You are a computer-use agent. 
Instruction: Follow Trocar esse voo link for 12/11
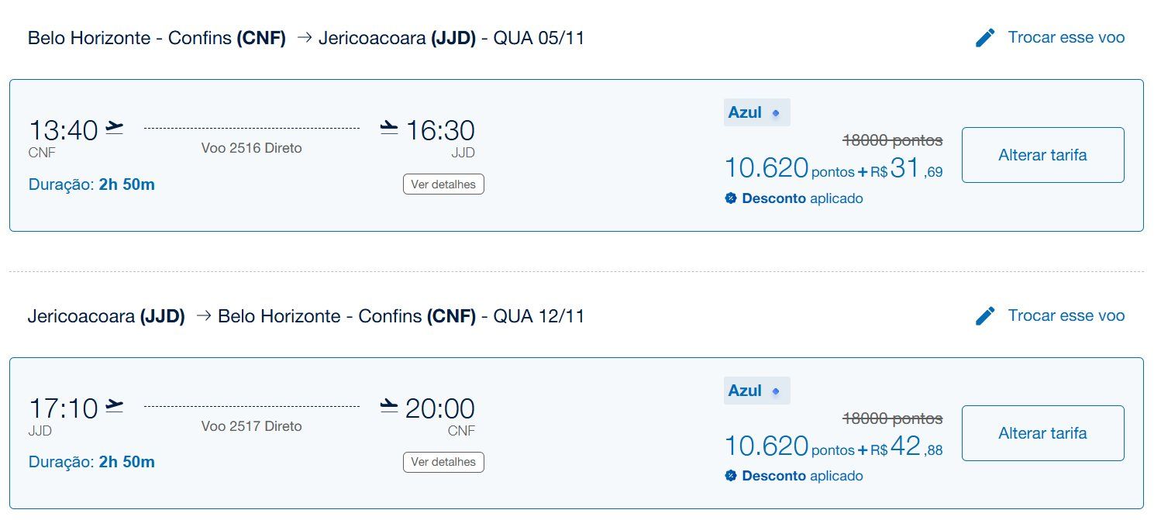click(1066, 315)
